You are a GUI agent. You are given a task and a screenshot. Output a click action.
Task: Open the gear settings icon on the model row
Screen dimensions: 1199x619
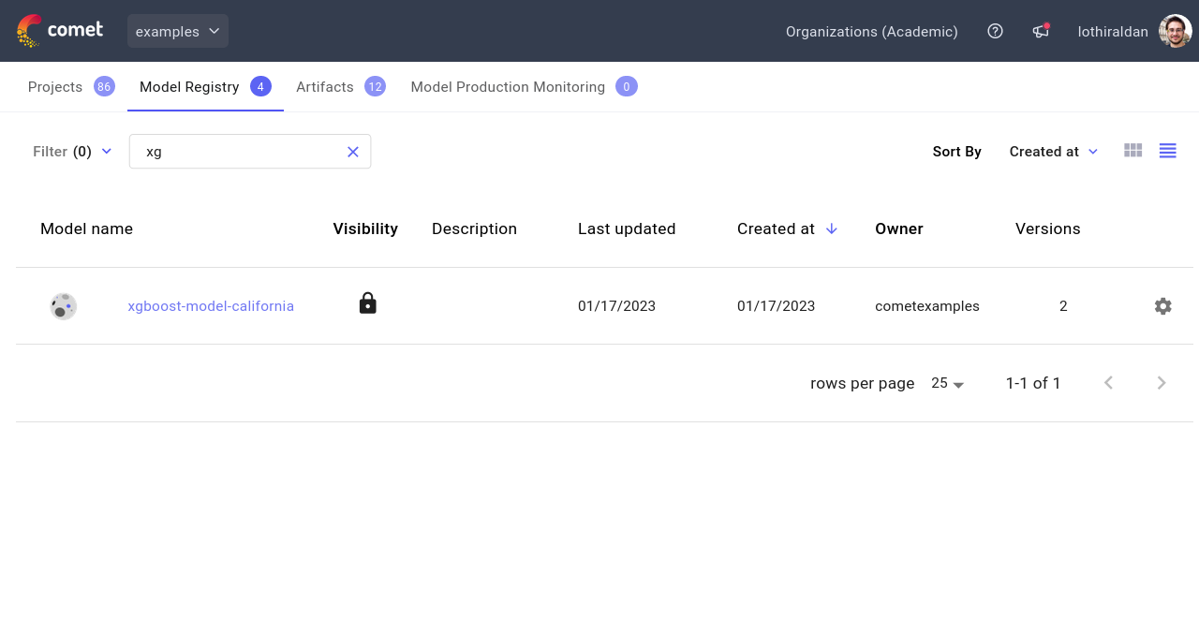1162,306
